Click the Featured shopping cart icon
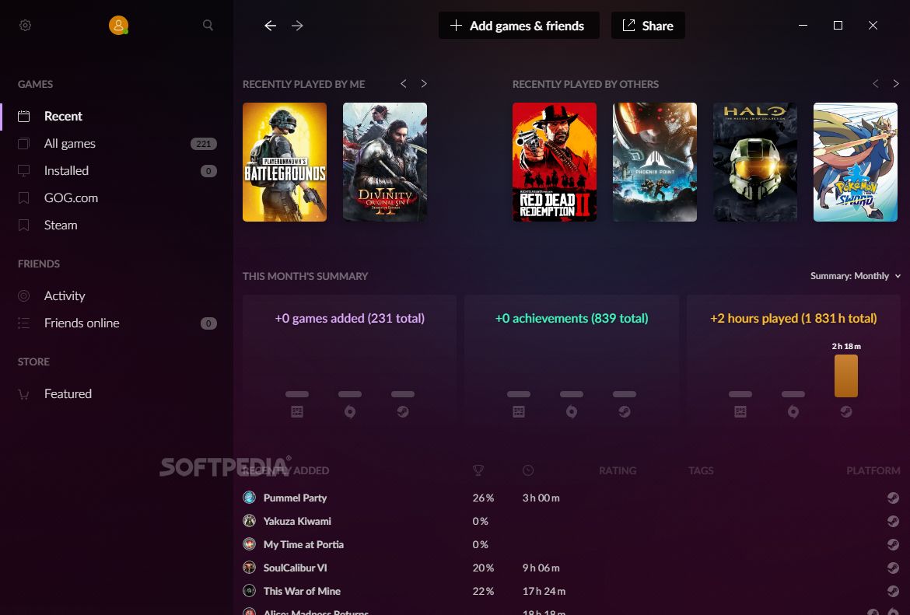Viewport: 910px width, 615px height. 24,394
